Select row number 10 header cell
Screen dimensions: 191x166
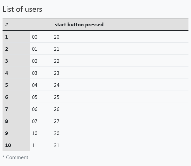tap(16, 145)
